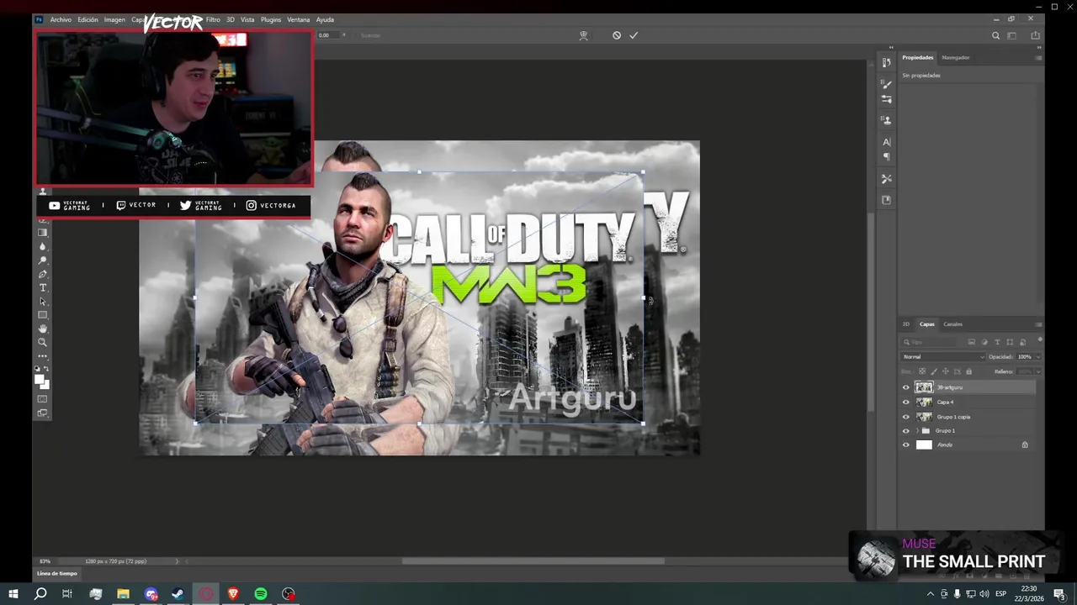Open the Paragraph panel icon
Screen dimensions: 1077x605
pos(886,157)
